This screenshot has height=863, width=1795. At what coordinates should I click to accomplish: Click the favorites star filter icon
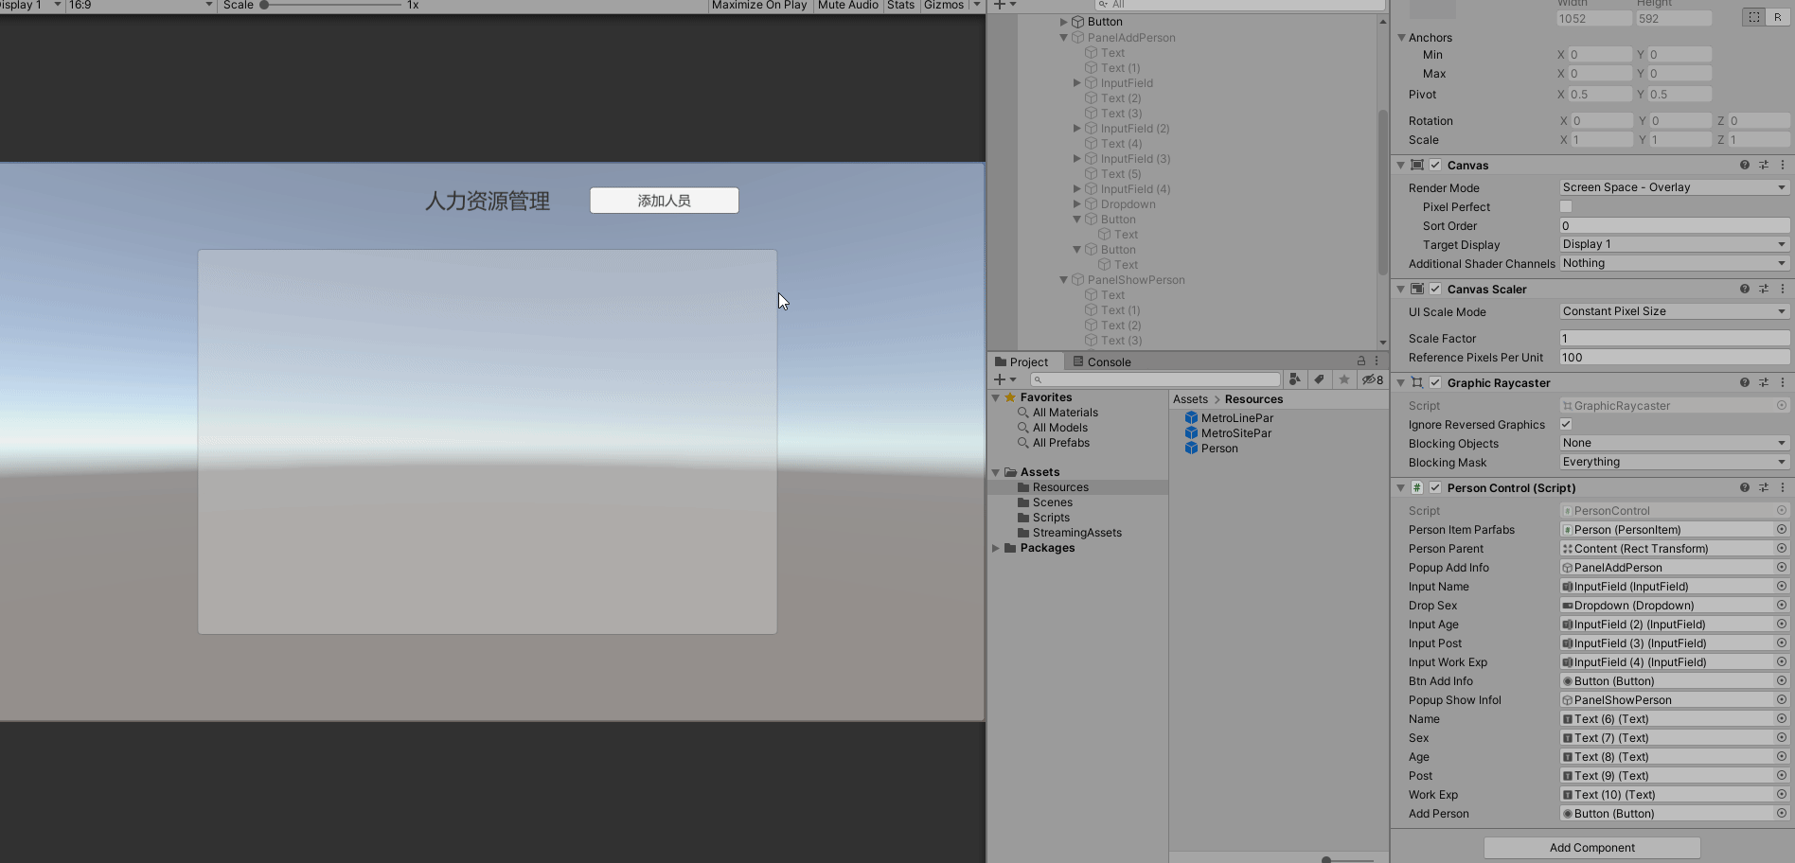[1343, 379]
